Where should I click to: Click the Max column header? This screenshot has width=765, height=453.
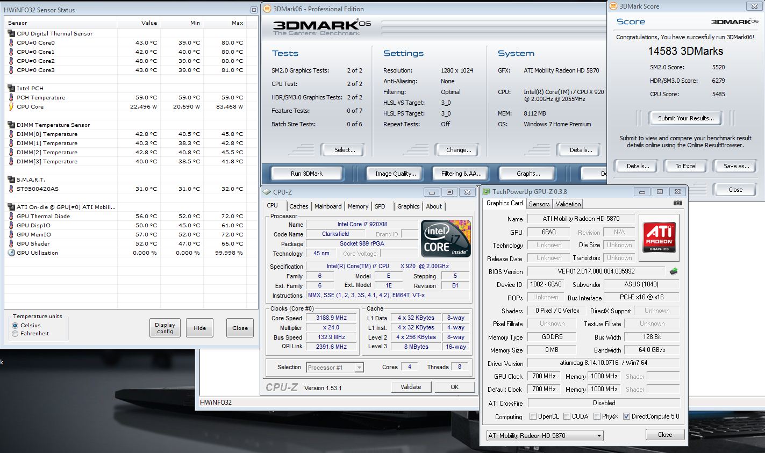click(225, 23)
